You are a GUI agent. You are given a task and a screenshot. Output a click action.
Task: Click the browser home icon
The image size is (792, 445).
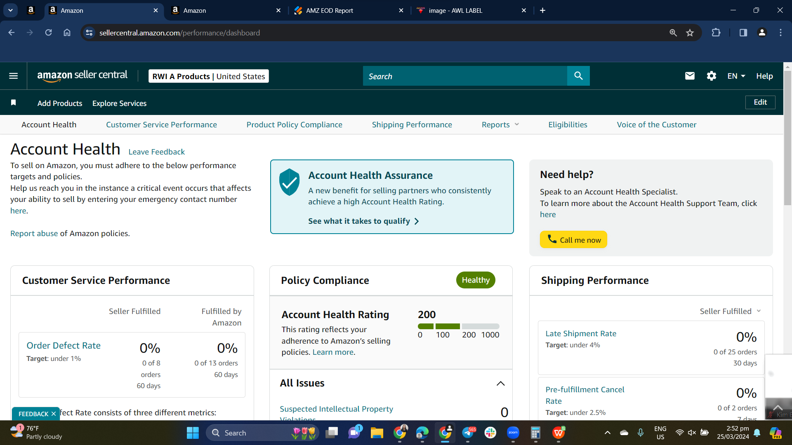(x=67, y=33)
